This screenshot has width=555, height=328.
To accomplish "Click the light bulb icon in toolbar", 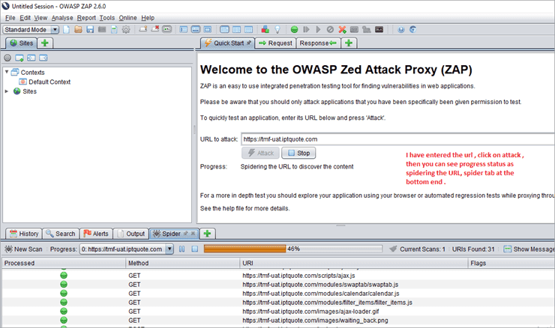I will pos(276,30).
